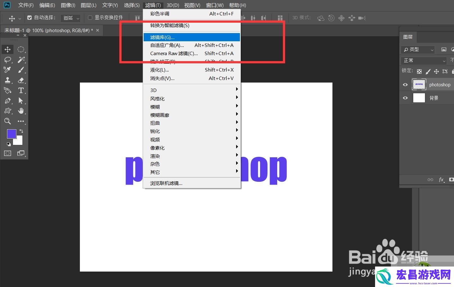Open the Edit Toolbar three-dots button
454x287 pixels.
21,121
